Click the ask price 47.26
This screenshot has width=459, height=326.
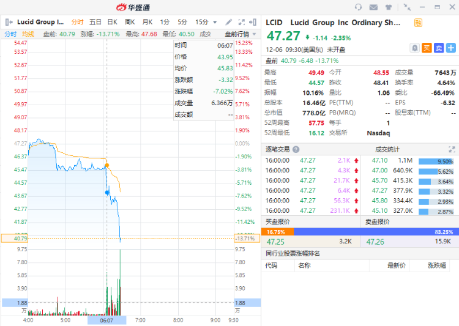coord(375,242)
